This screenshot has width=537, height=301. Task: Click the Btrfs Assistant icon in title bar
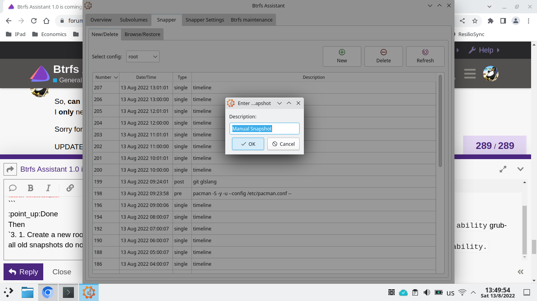[88, 5]
